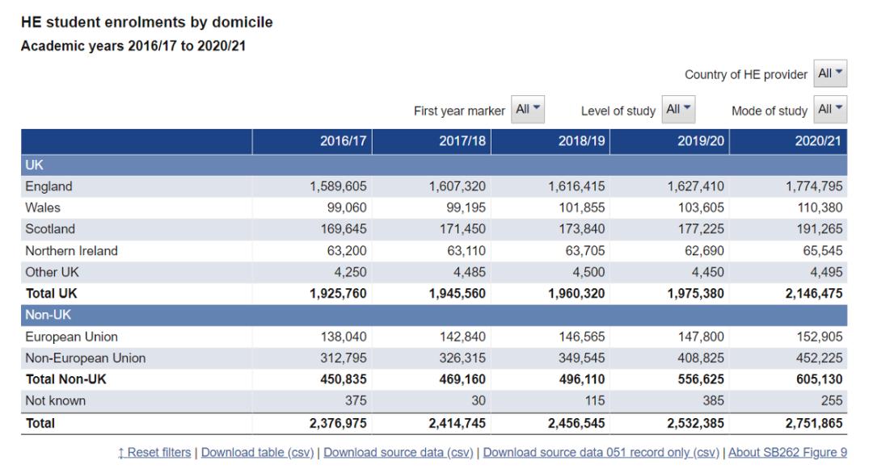The height and width of the screenshot is (473, 873).
Task: Click the 2016/17 column header
Action: click(344, 141)
